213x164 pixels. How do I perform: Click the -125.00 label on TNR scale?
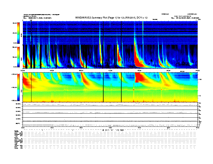14,74
